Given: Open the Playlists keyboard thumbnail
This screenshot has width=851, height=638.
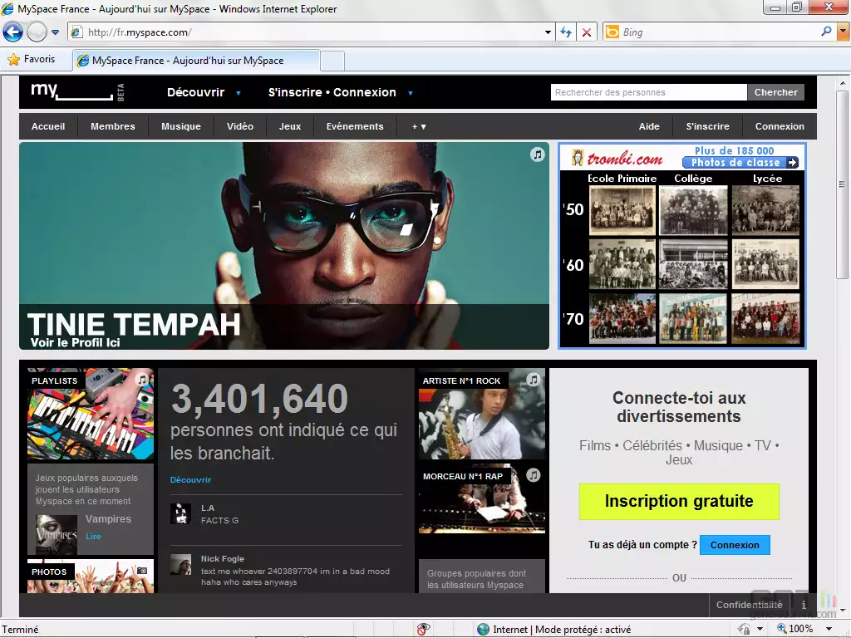Looking at the screenshot, I should point(91,414).
